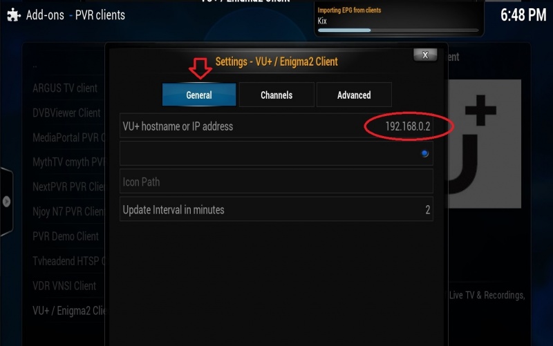
Task: Click the 6:48 PM clock
Action: pyautogui.click(x=523, y=15)
